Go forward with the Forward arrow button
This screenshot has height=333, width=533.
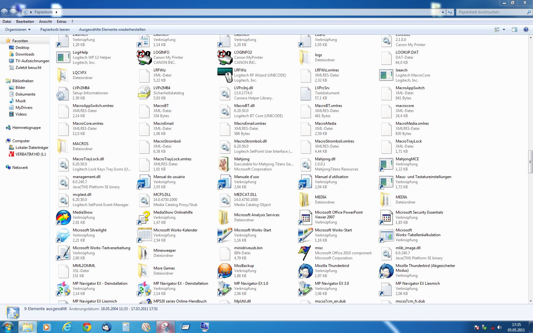point(13,12)
